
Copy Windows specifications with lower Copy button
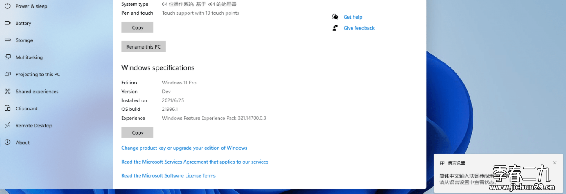coord(137,132)
